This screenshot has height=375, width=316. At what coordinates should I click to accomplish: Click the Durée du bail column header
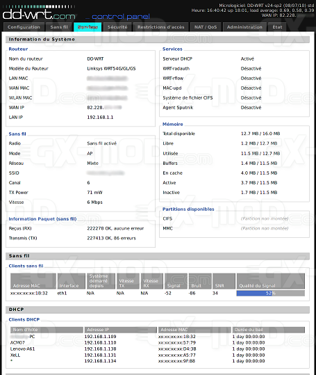point(269,330)
